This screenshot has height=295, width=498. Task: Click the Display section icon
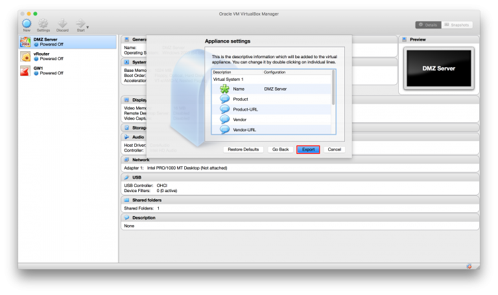126,100
